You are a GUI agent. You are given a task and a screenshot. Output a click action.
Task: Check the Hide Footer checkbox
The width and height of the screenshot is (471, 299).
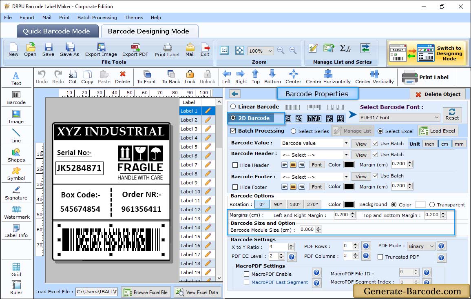(x=235, y=187)
